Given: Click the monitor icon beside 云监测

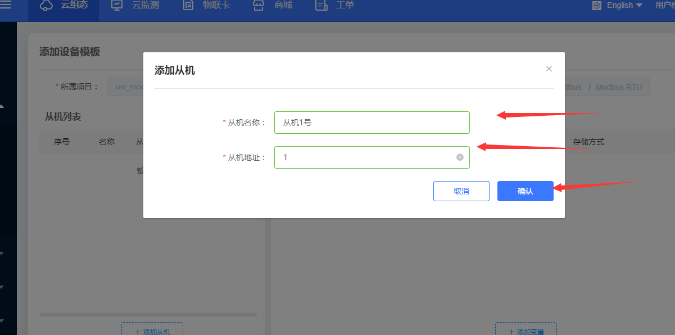Looking at the screenshot, I should (x=117, y=6).
